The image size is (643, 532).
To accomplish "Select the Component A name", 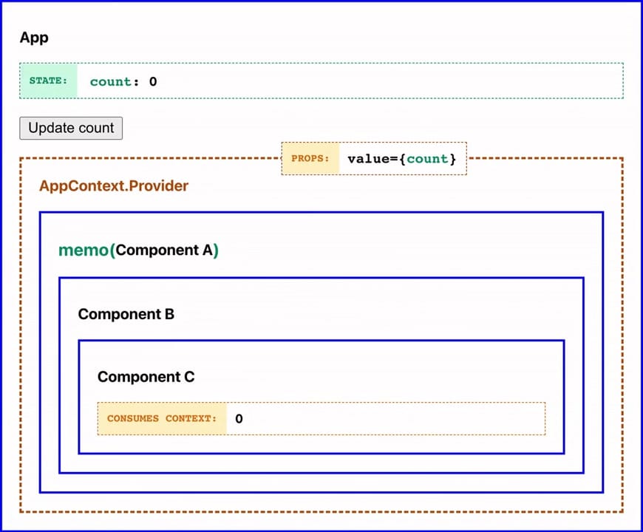I will pyautogui.click(x=164, y=250).
